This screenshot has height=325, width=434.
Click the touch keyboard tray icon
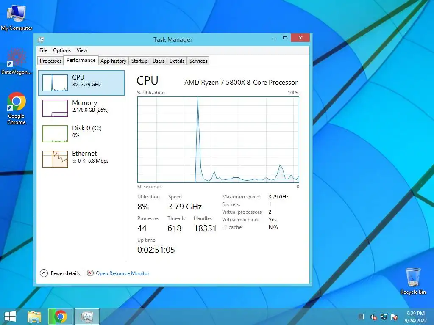coord(361,317)
